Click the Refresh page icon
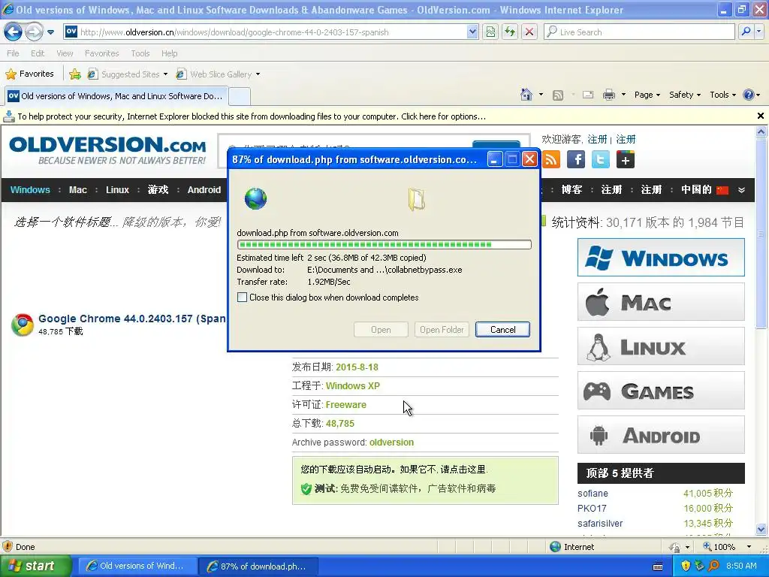Image resolution: width=769 pixels, height=577 pixels. (x=510, y=32)
